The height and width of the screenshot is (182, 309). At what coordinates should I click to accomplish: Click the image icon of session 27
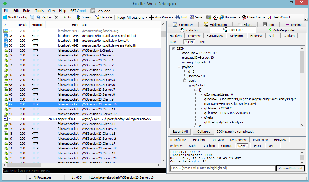click(x=6, y=31)
